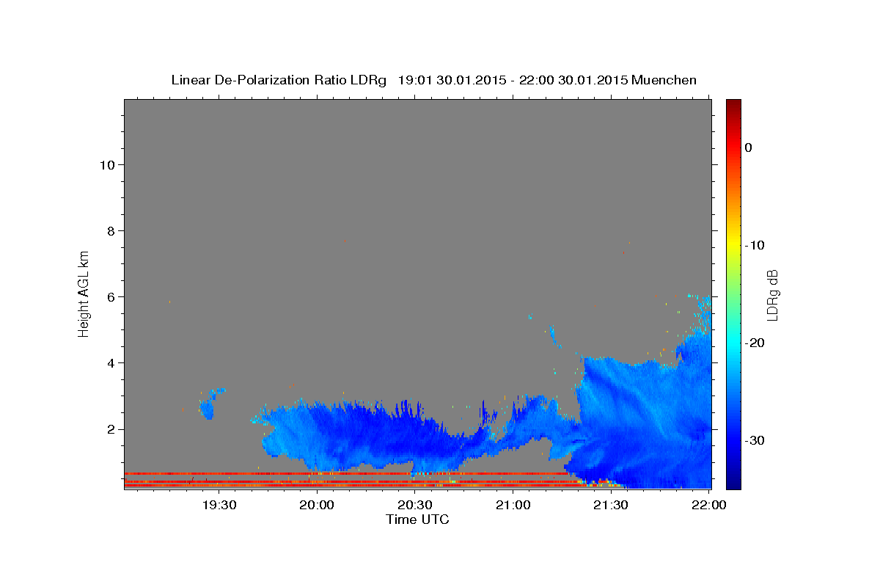This screenshot has height=587, width=880.
Task: Click the "LDRg dB" colorbar label
Action: [771, 295]
